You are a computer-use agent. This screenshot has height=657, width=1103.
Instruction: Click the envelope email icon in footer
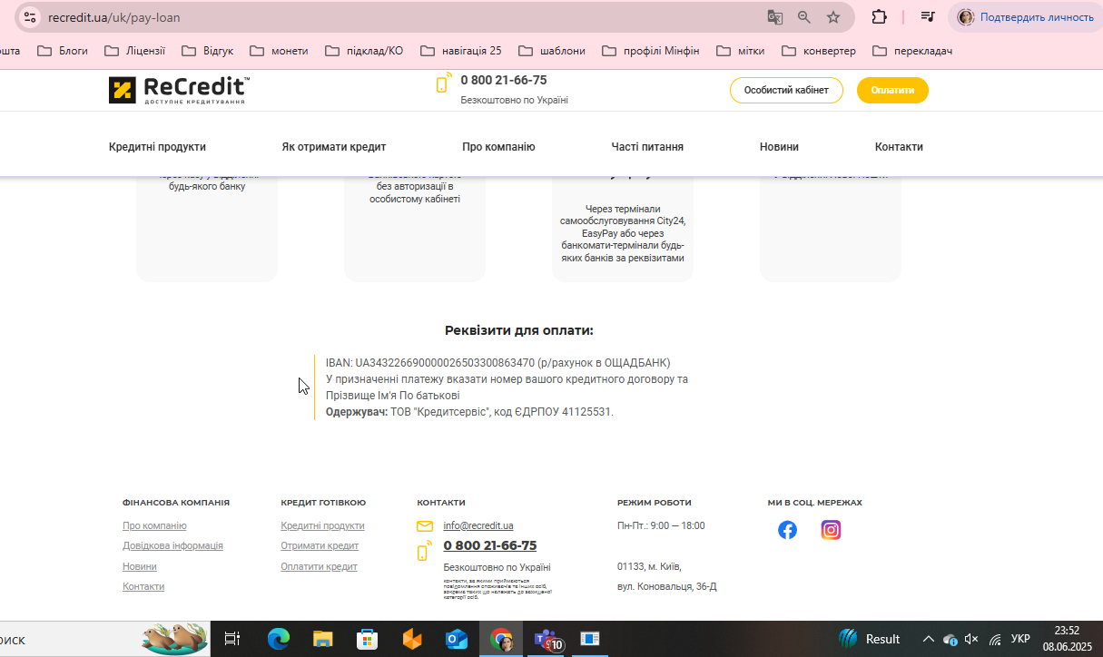(x=425, y=526)
